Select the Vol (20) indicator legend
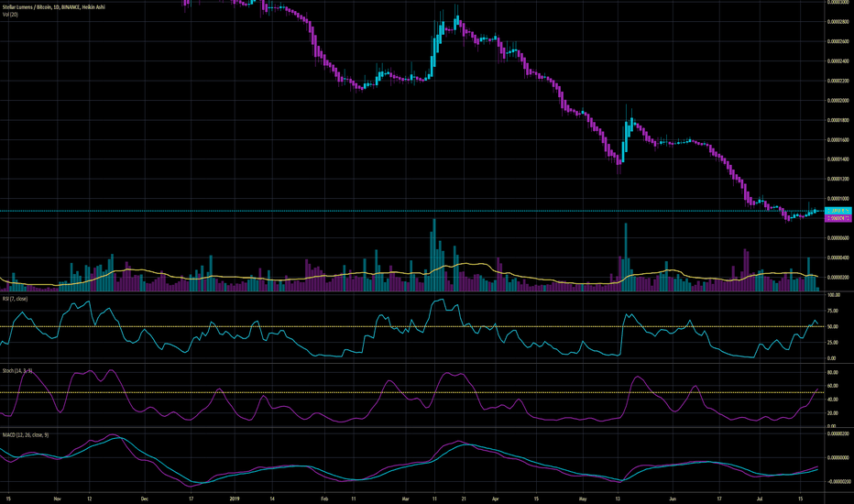The image size is (854, 504). point(10,14)
